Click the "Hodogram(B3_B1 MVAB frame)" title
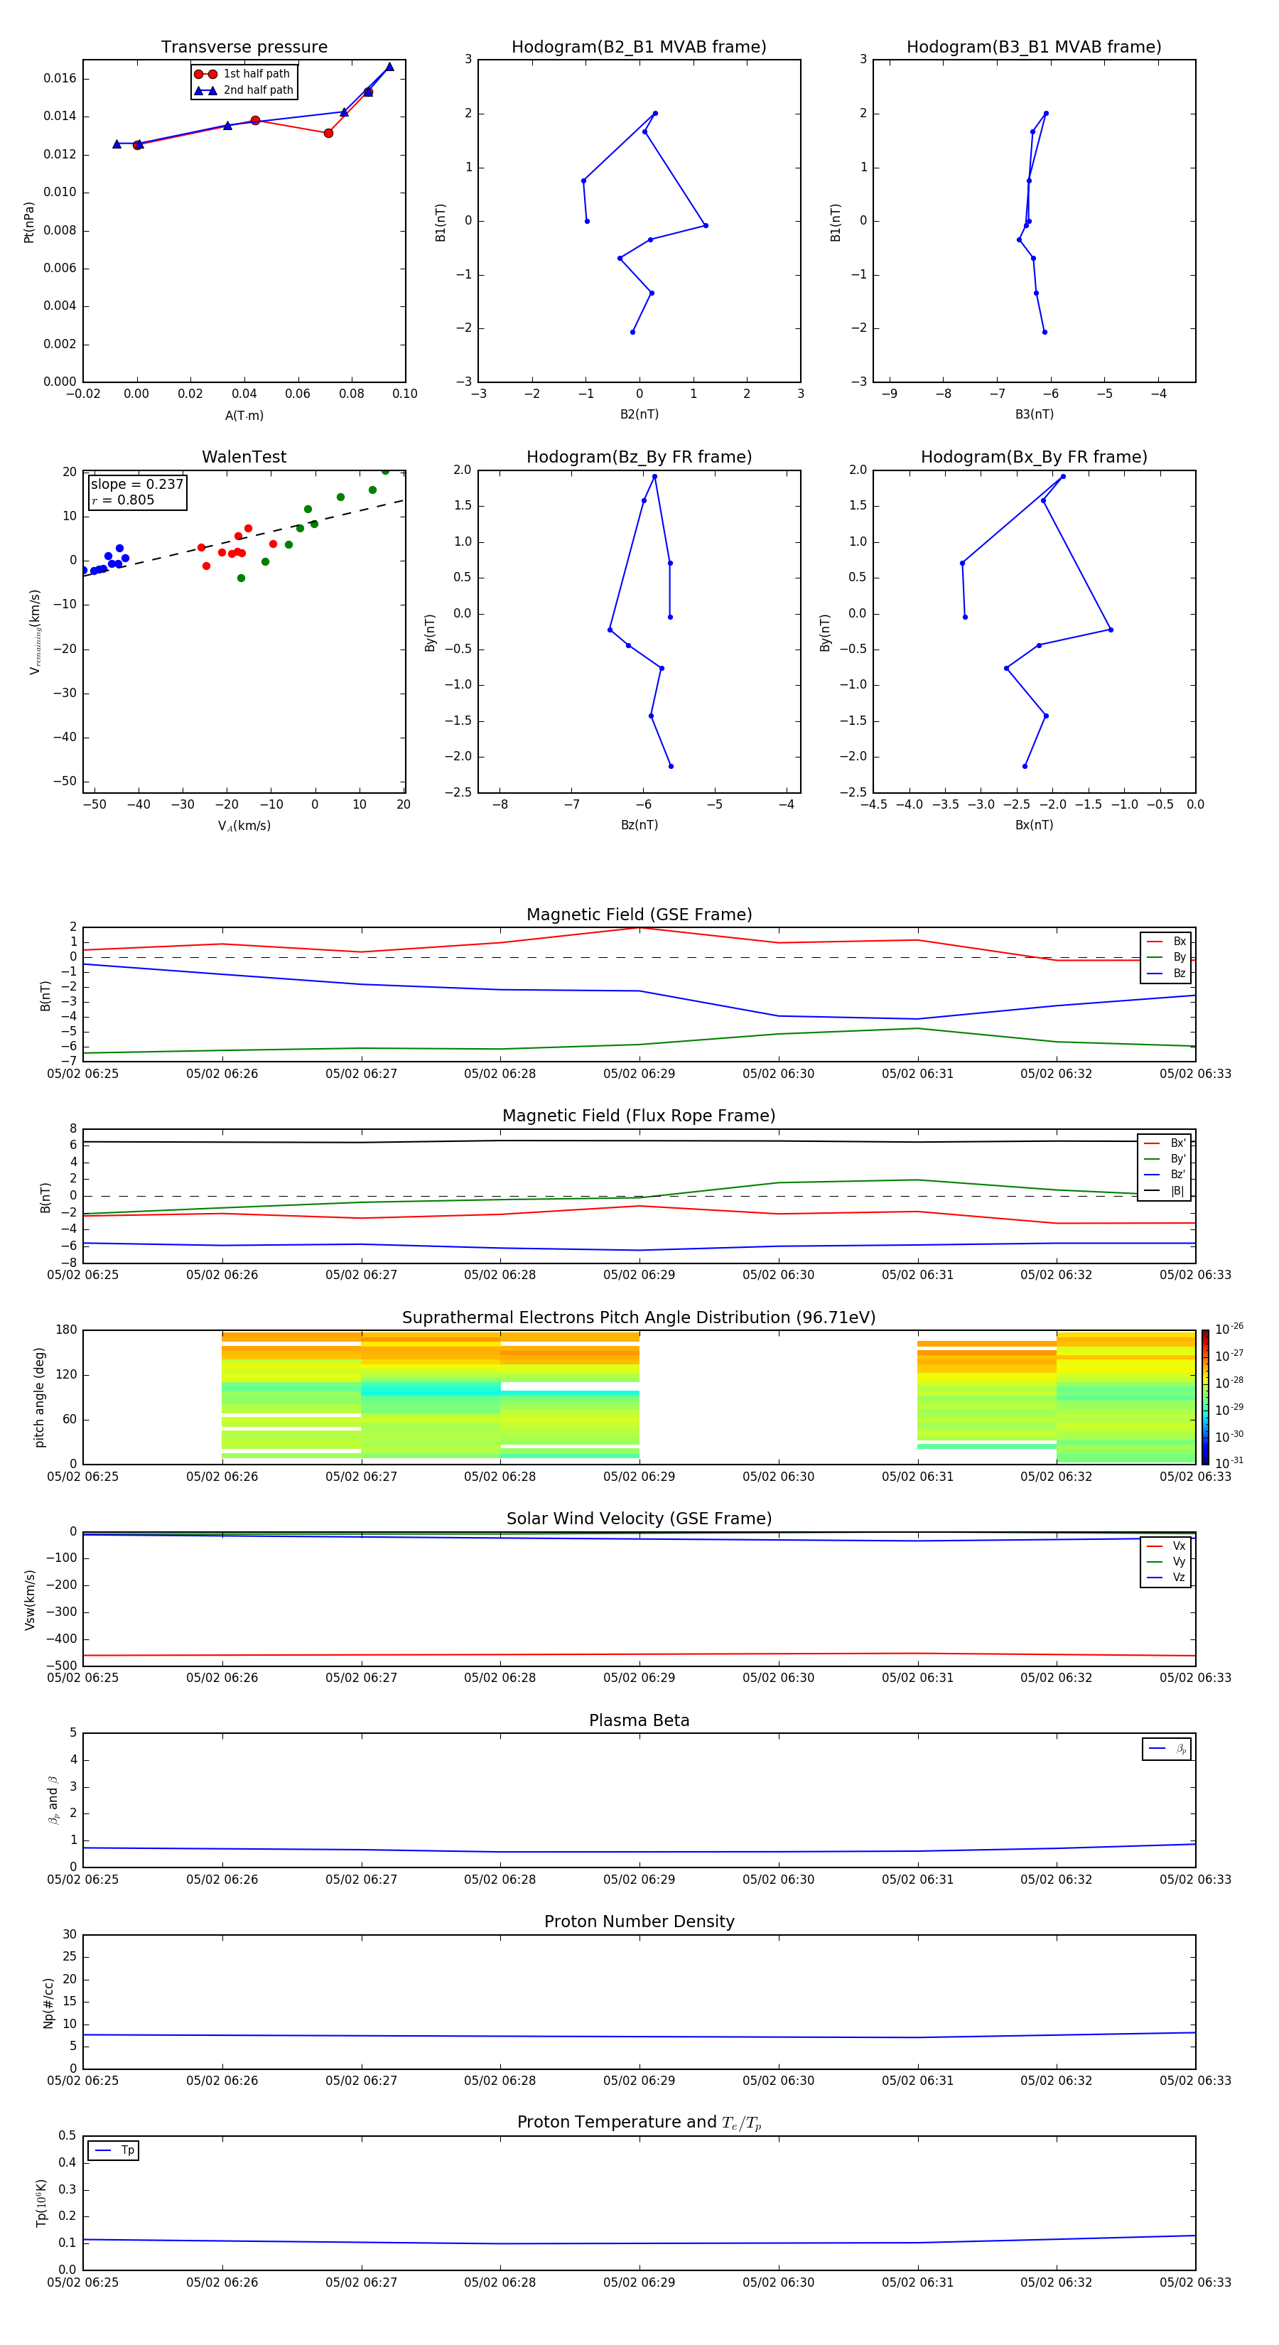1279x2345 pixels. tap(1034, 48)
